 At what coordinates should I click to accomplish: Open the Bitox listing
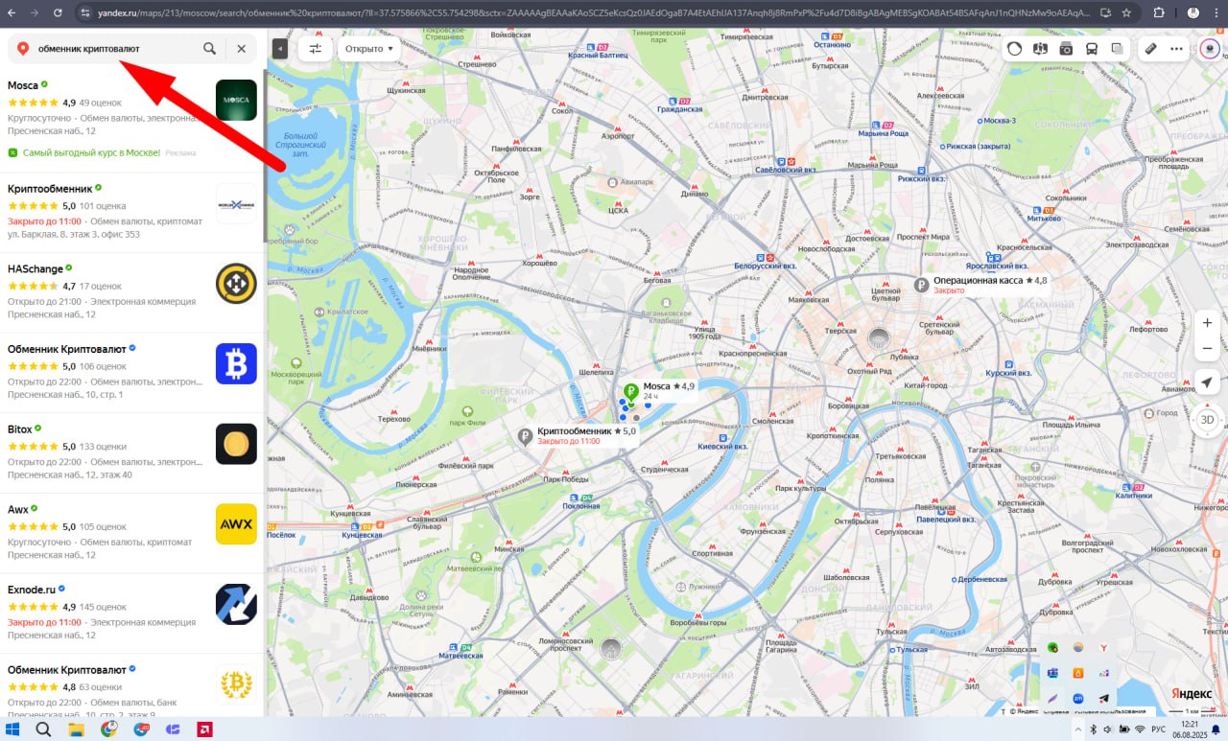click(20, 429)
